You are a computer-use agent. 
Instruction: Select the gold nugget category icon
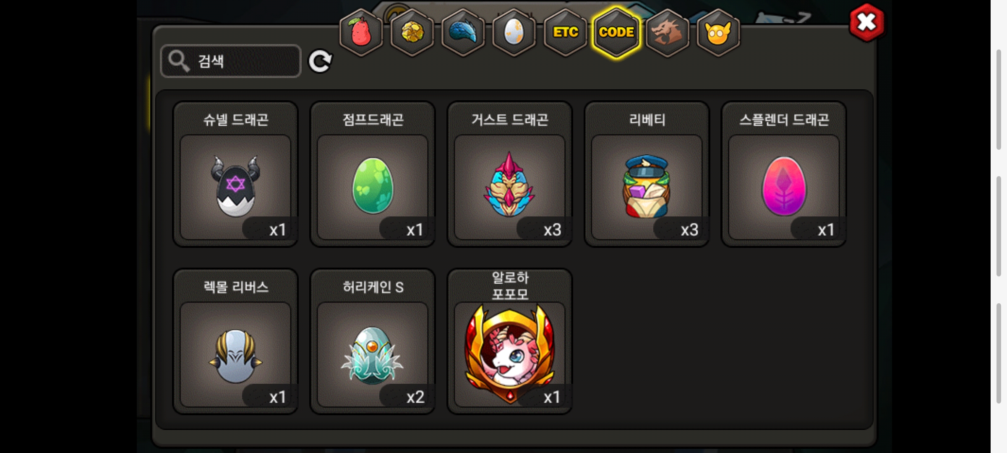tap(412, 33)
